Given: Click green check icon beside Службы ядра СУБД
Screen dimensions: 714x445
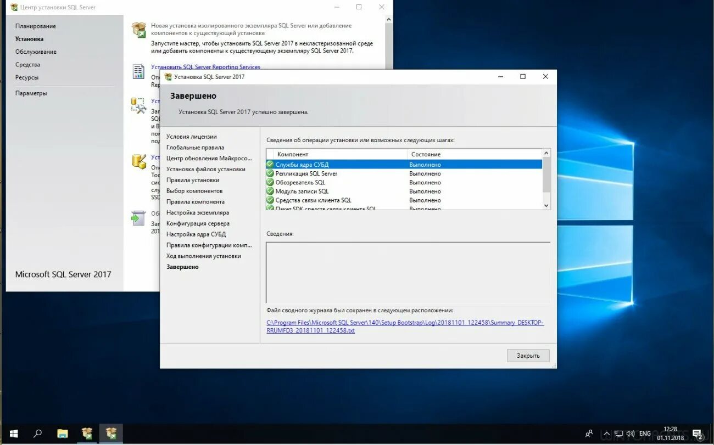Looking at the screenshot, I should click(270, 164).
